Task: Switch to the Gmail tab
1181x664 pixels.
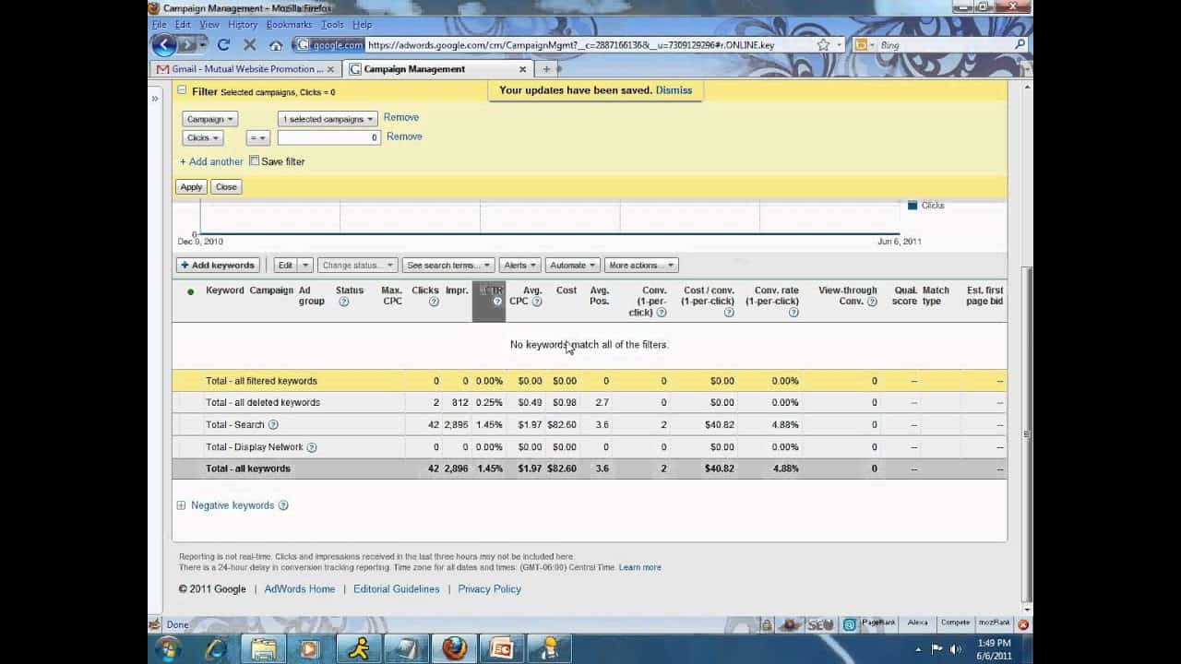Action: point(244,69)
